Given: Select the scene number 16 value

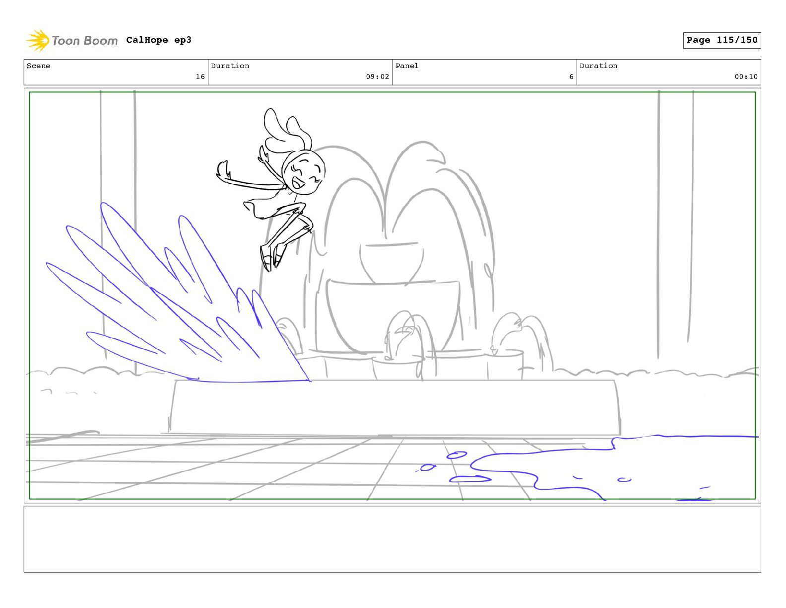Looking at the screenshot, I should pyautogui.click(x=200, y=76).
